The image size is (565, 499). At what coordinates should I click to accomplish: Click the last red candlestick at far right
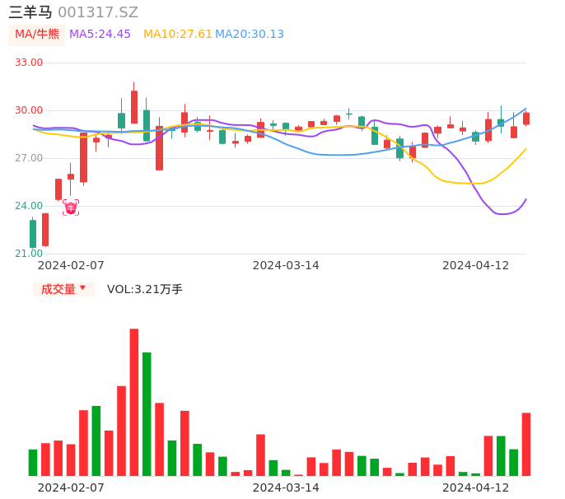point(526,119)
